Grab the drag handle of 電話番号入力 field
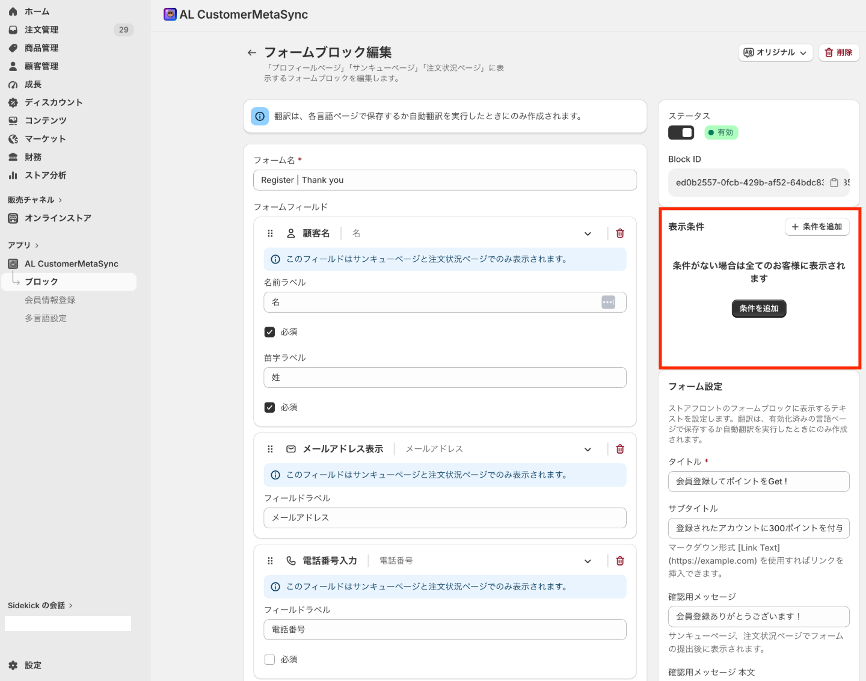Screen dimensions: 866x681 (270, 561)
